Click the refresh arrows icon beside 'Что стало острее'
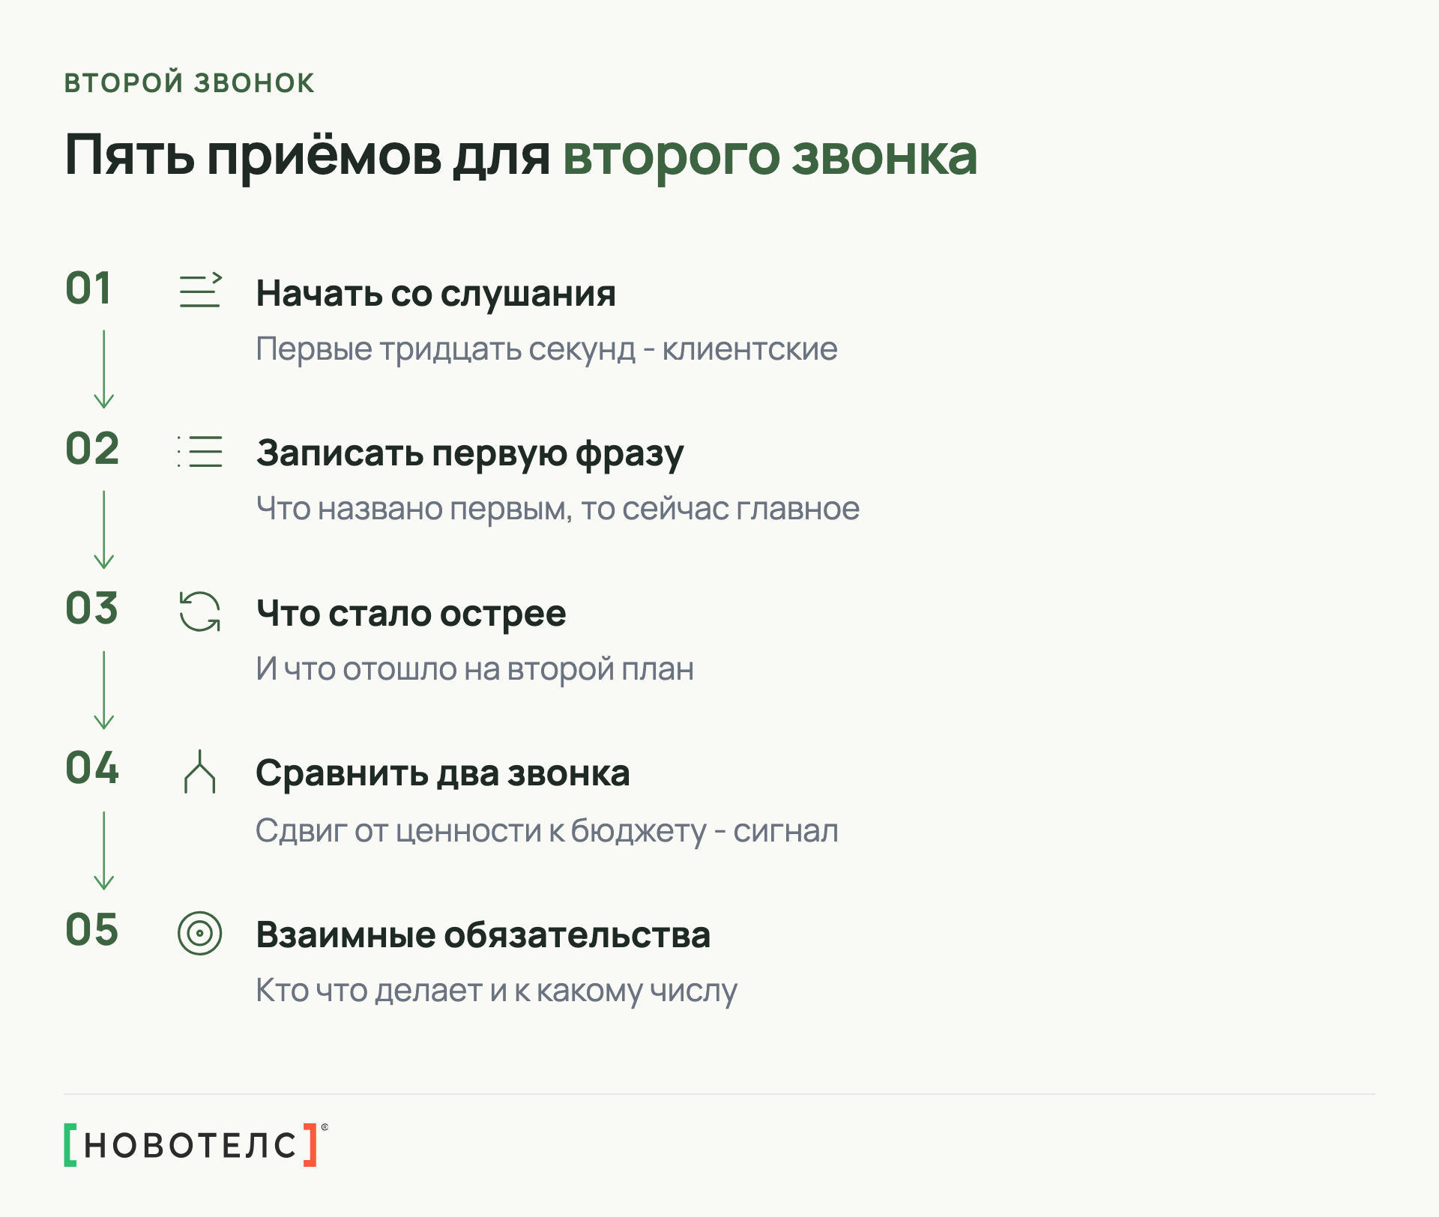Screen dimensions: 1439x1217 pos(200,611)
